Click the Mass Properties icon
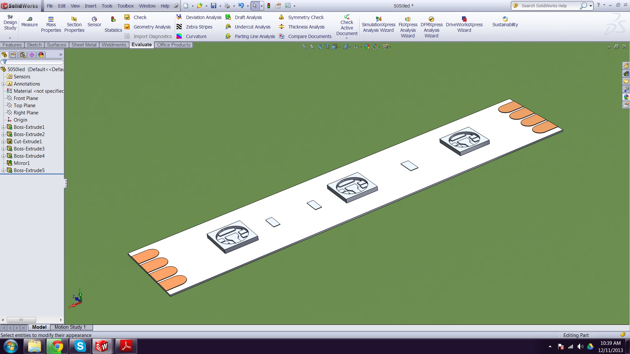630x354 pixels. point(51,19)
